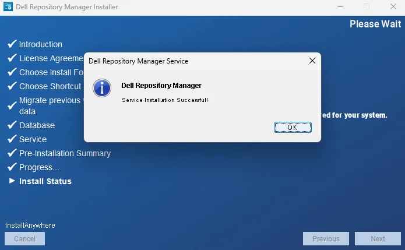Select the Choose Shortcut step label
The height and width of the screenshot is (250, 405).
pyautogui.click(x=50, y=86)
